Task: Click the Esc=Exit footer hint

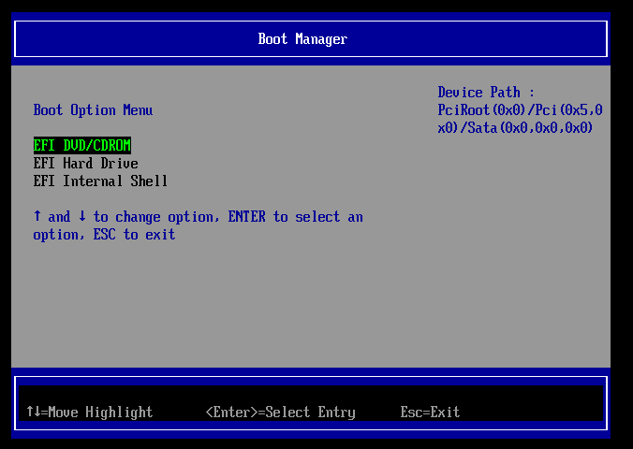Action: 430,412
